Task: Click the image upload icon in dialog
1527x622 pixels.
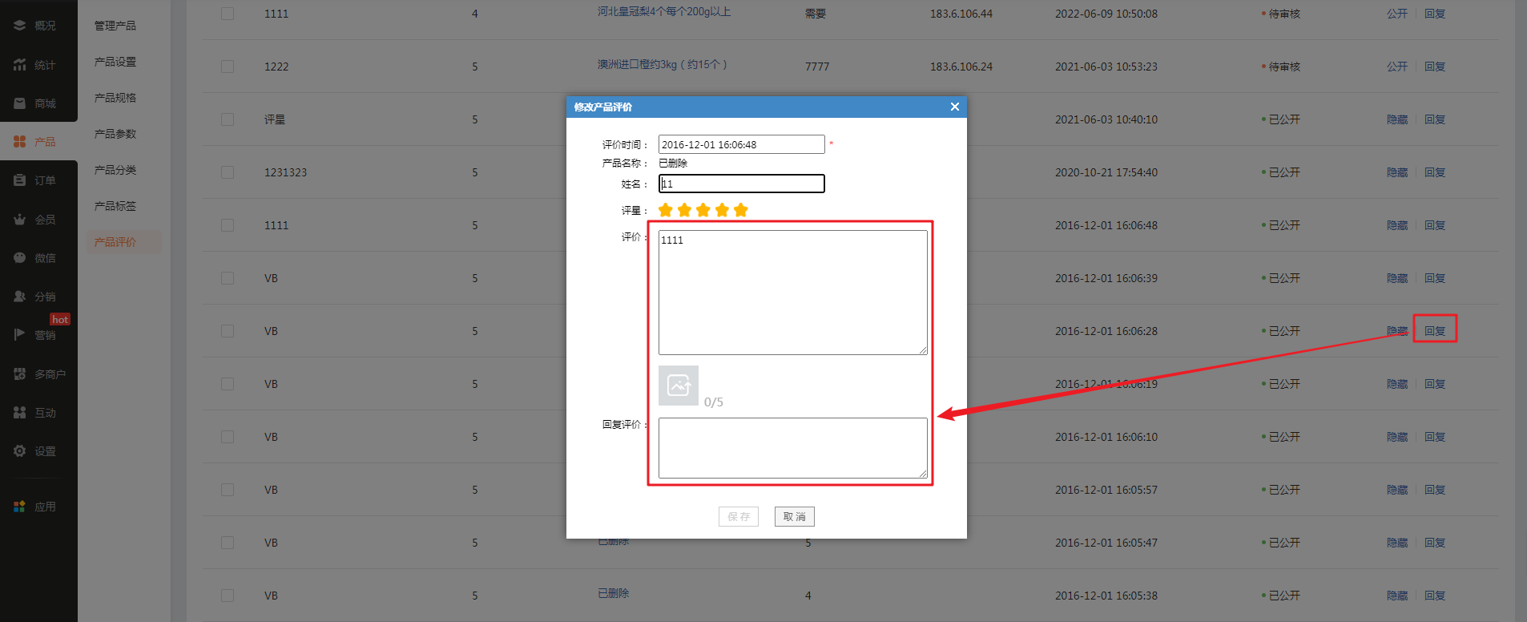Action: 679,386
